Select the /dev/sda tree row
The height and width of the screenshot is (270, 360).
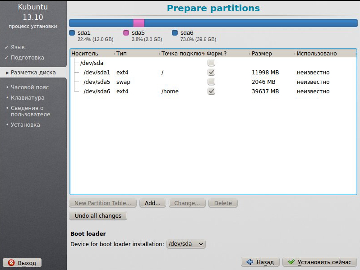click(213, 63)
